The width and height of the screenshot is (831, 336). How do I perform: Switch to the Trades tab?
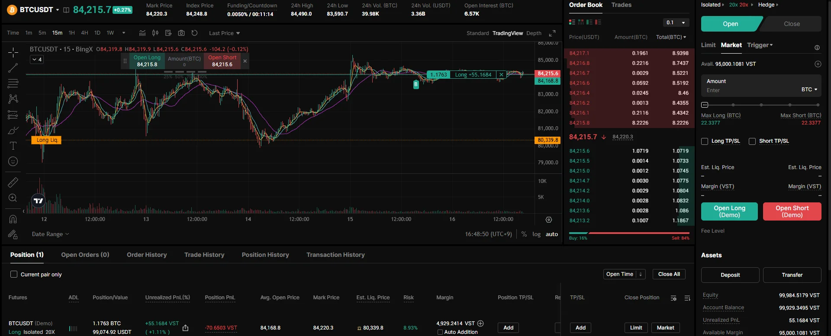pos(621,5)
